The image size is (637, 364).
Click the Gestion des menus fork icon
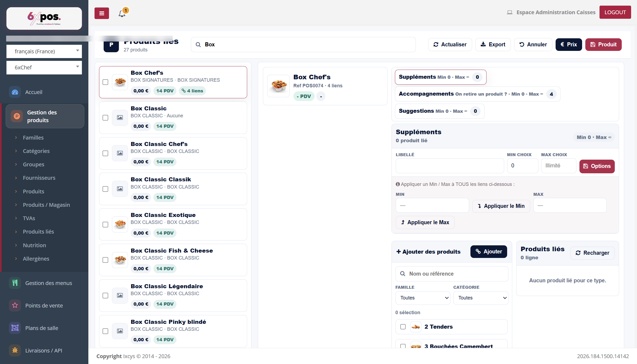pos(15,283)
